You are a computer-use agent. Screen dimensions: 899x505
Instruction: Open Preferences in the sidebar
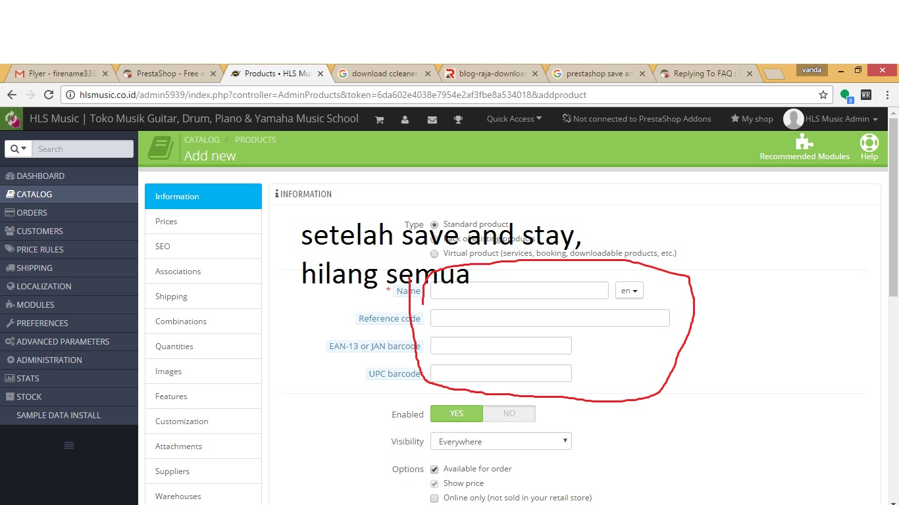[69, 323]
